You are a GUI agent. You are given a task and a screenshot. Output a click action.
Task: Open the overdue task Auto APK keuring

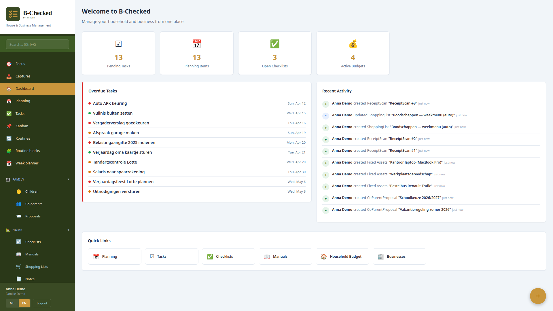pyautogui.click(x=197, y=103)
